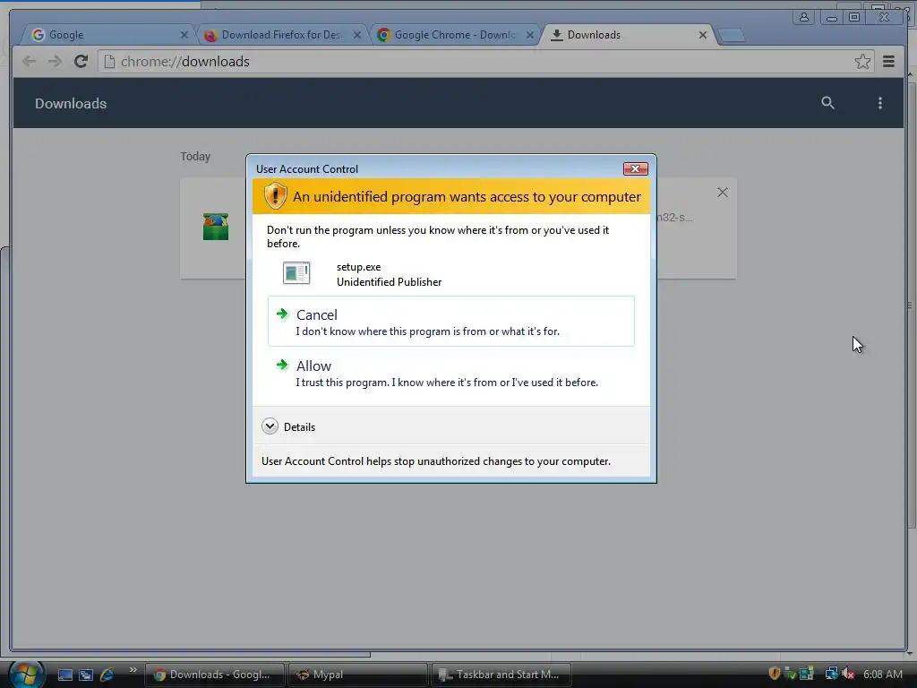Remove the download entry with its X

pos(723,193)
